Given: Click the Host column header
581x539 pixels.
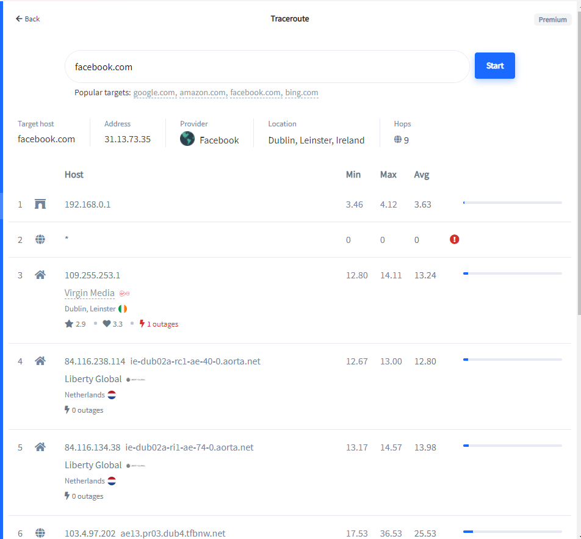Looking at the screenshot, I should (74, 175).
